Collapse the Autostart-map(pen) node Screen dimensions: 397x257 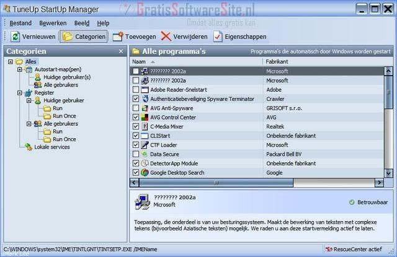click(x=20, y=69)
